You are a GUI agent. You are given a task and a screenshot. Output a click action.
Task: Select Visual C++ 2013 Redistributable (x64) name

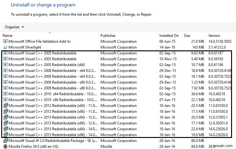pos(53,117)
